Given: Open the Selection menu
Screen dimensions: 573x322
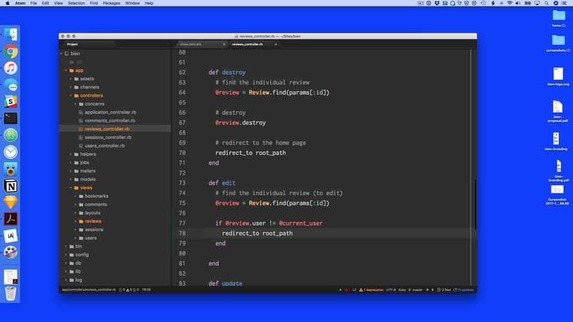Looking at the screenshot, I should pos(76,3).
